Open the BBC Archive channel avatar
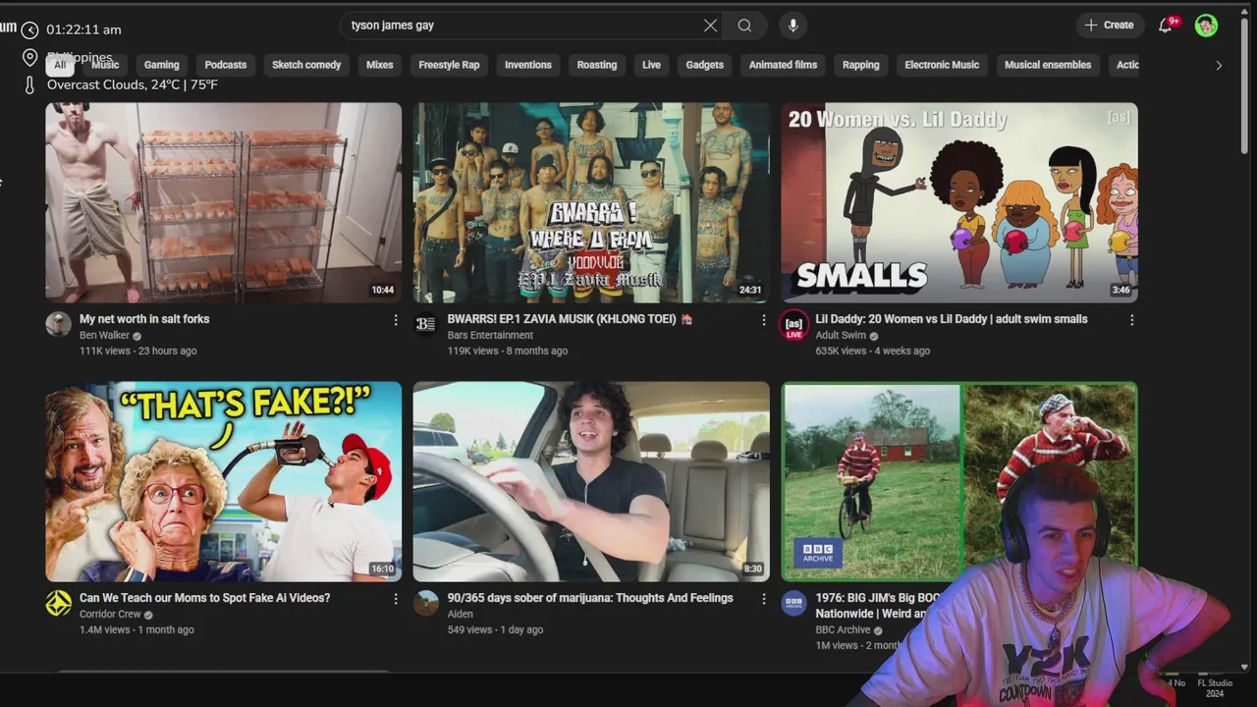1257x707 pixels. 794,604
